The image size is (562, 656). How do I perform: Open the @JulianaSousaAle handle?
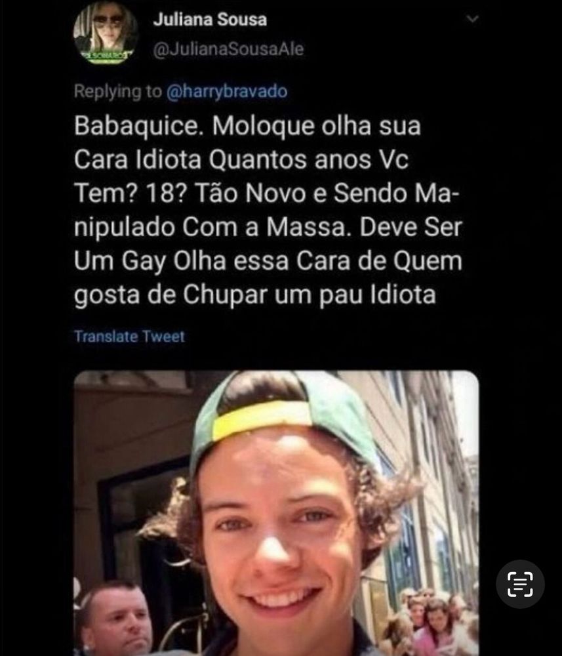click(228, 49)
